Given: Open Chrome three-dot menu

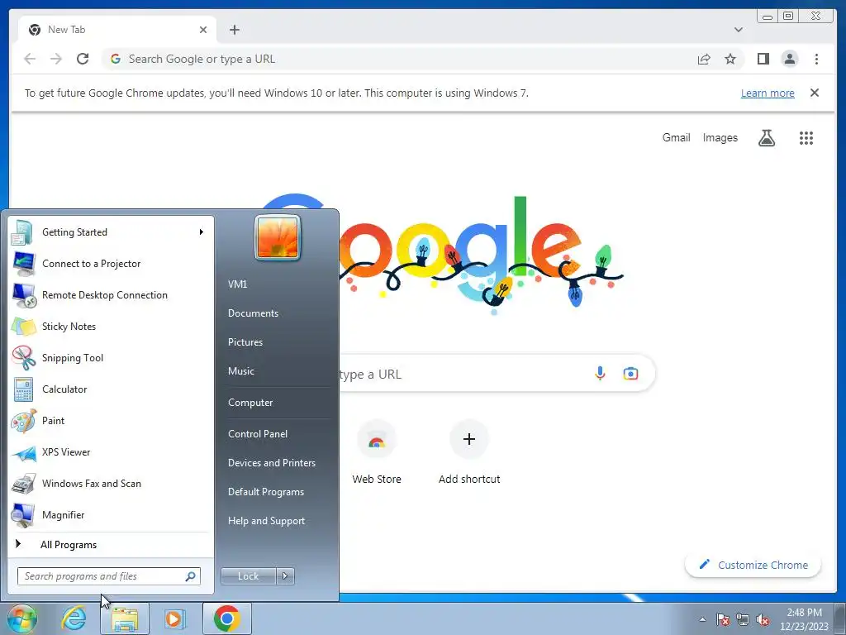Looking at the screenshot, I should [816, 59].
